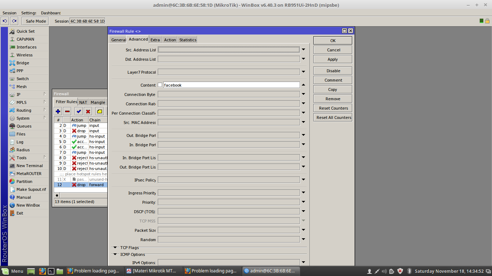Open the Dashboard menu
The height and width of the screenshot is (276, 492).
click(x=51, y=13)
